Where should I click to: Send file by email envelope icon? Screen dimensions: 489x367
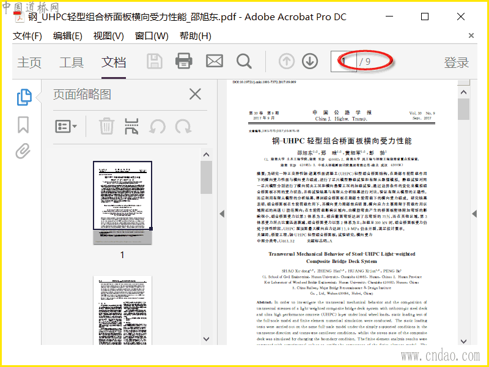pyautogui.click(x=215, y=61)
